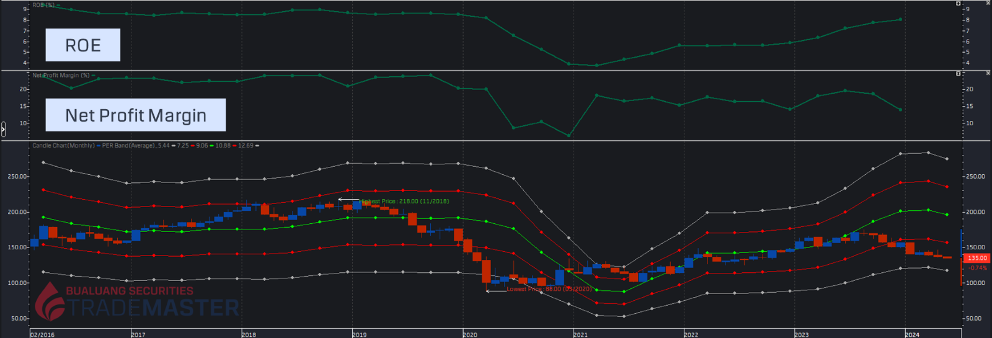
Task: Click the Net Profit Margin (%) legend label
Action: (61, 76)
